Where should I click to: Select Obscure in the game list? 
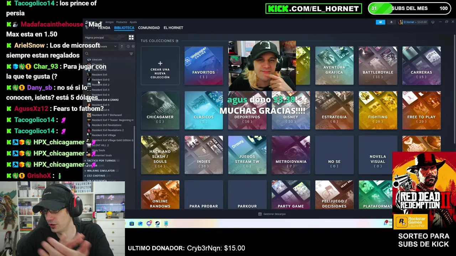coord(97,60)
